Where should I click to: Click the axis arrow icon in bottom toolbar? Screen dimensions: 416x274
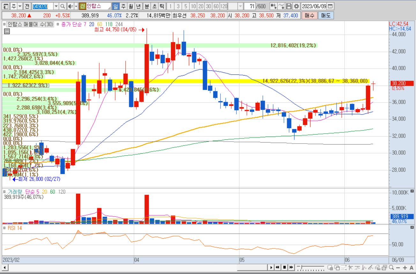(350, 267)
